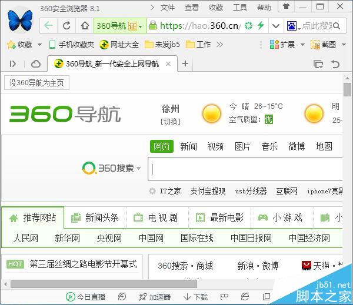Click the sidebar toggle icon left of tabs
Viewport: 353px width, 305px height.
pos(12,64)
